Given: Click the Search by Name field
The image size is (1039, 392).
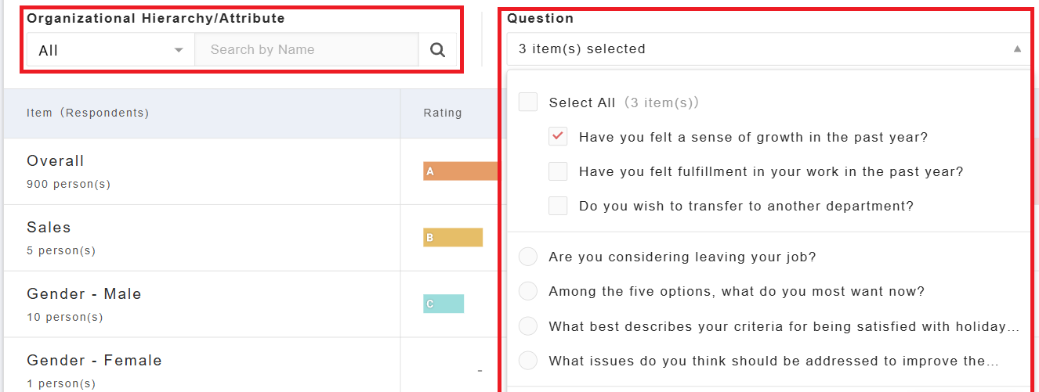Looking at the screenshot, I should pyautogui.click(x=306, y=50).
